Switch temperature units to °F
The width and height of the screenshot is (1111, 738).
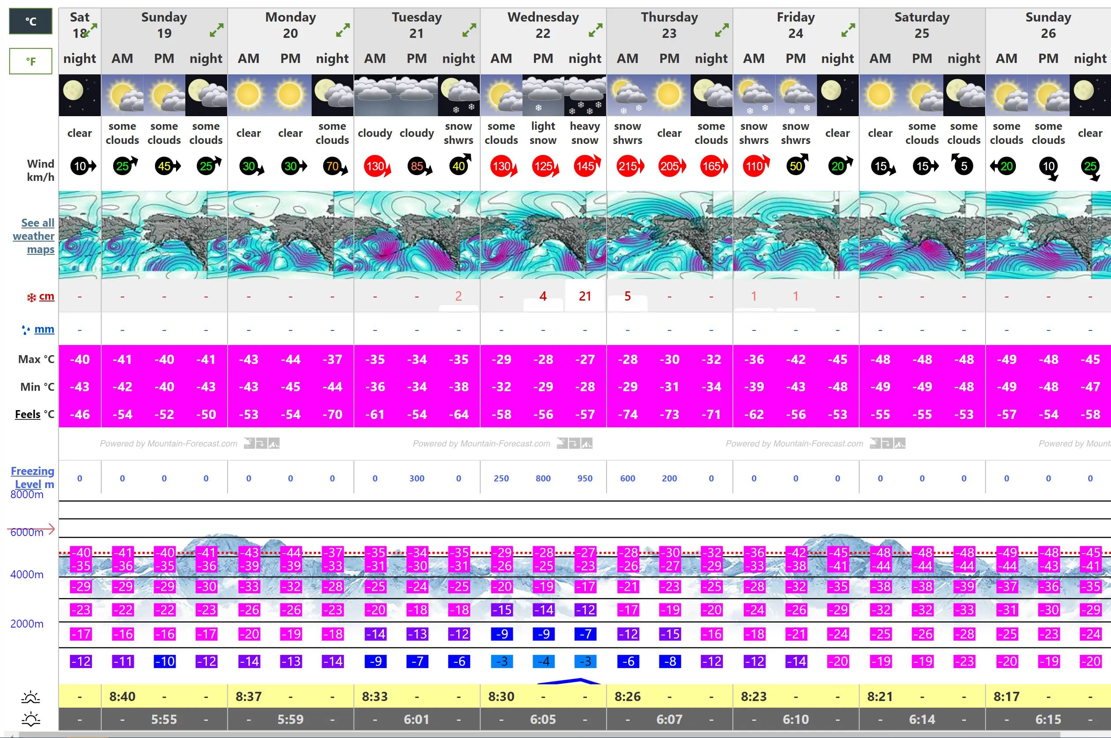[31, 61]
